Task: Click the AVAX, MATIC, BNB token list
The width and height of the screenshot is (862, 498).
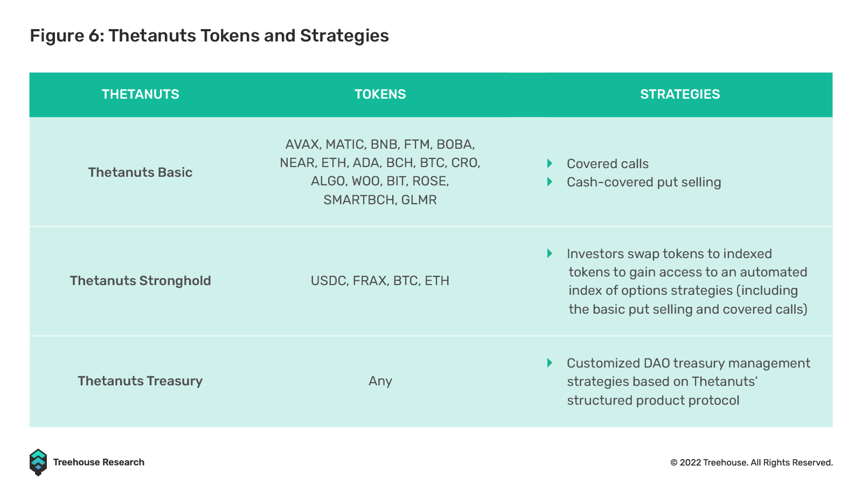Action: tap(380, 172)
